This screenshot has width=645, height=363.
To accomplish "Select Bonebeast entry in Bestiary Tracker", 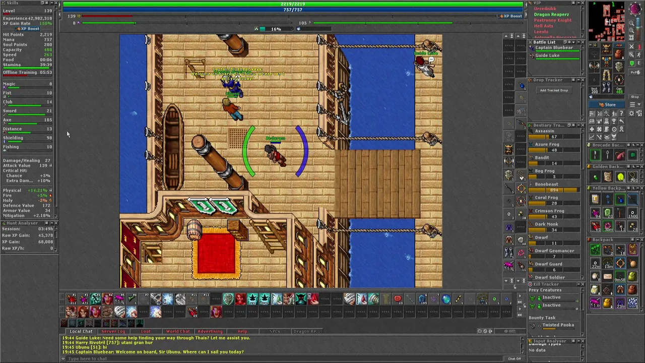I will point(554,187).
